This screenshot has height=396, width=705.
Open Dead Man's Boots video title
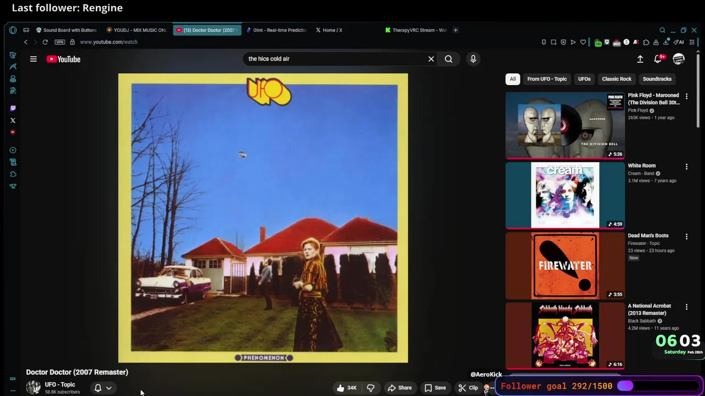click(x=648, y=235)
